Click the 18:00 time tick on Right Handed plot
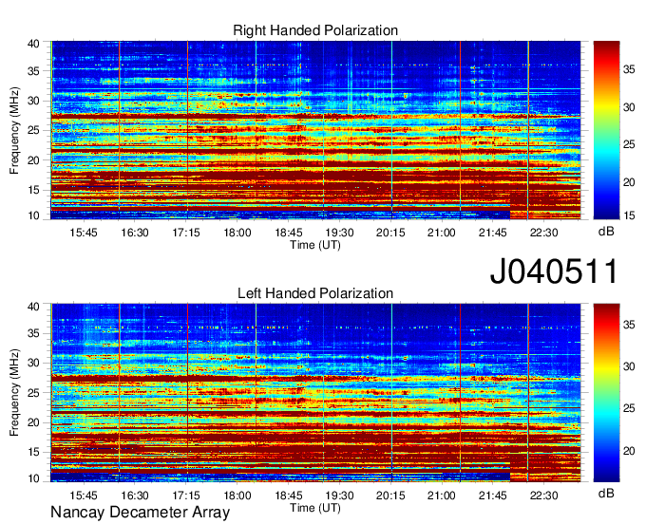 pyautogui.click(x=237, y=233)
